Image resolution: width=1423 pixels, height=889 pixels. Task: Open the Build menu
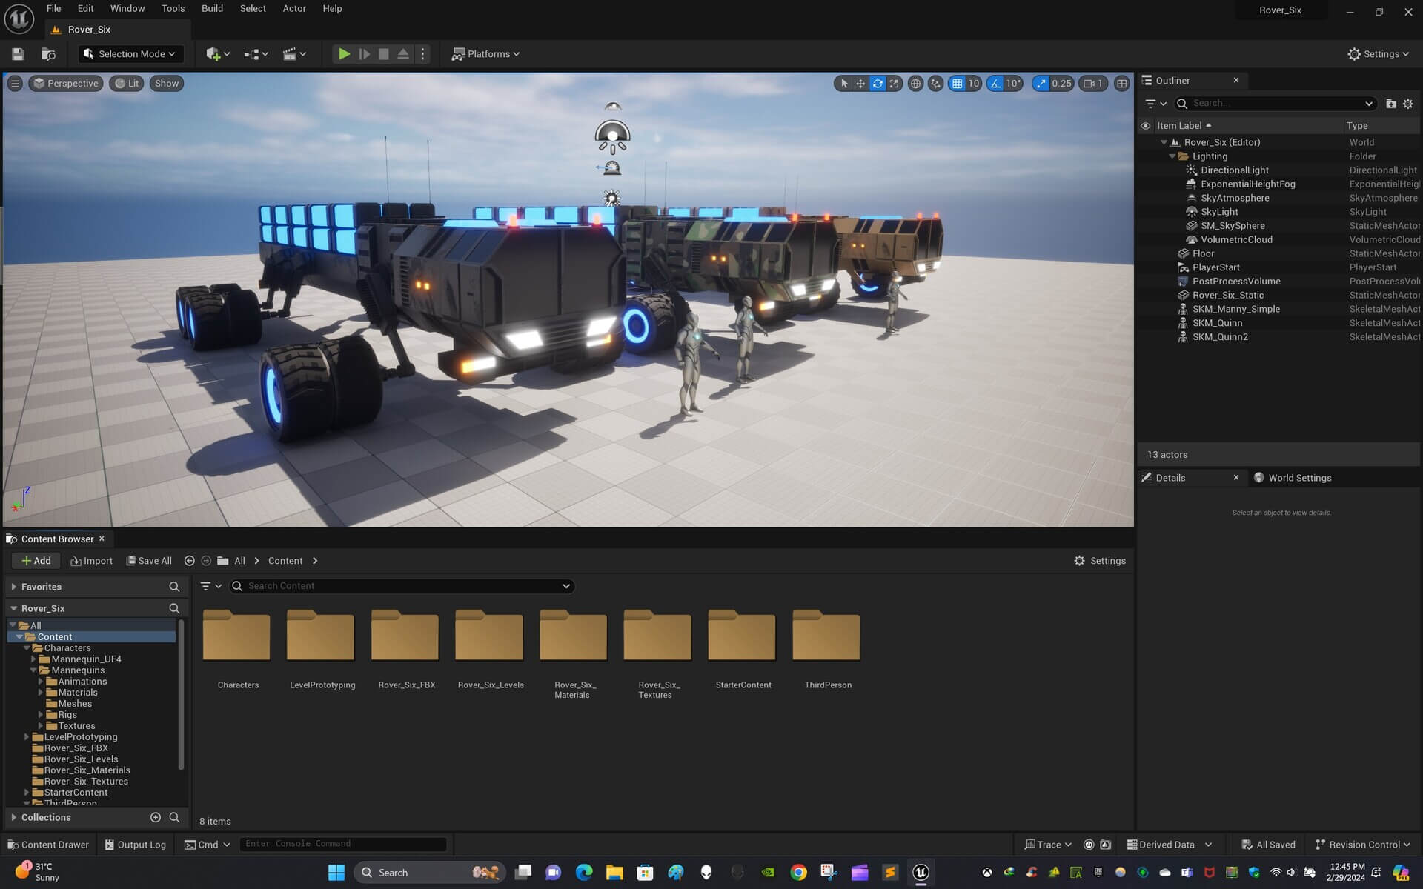tap(212, 9)
